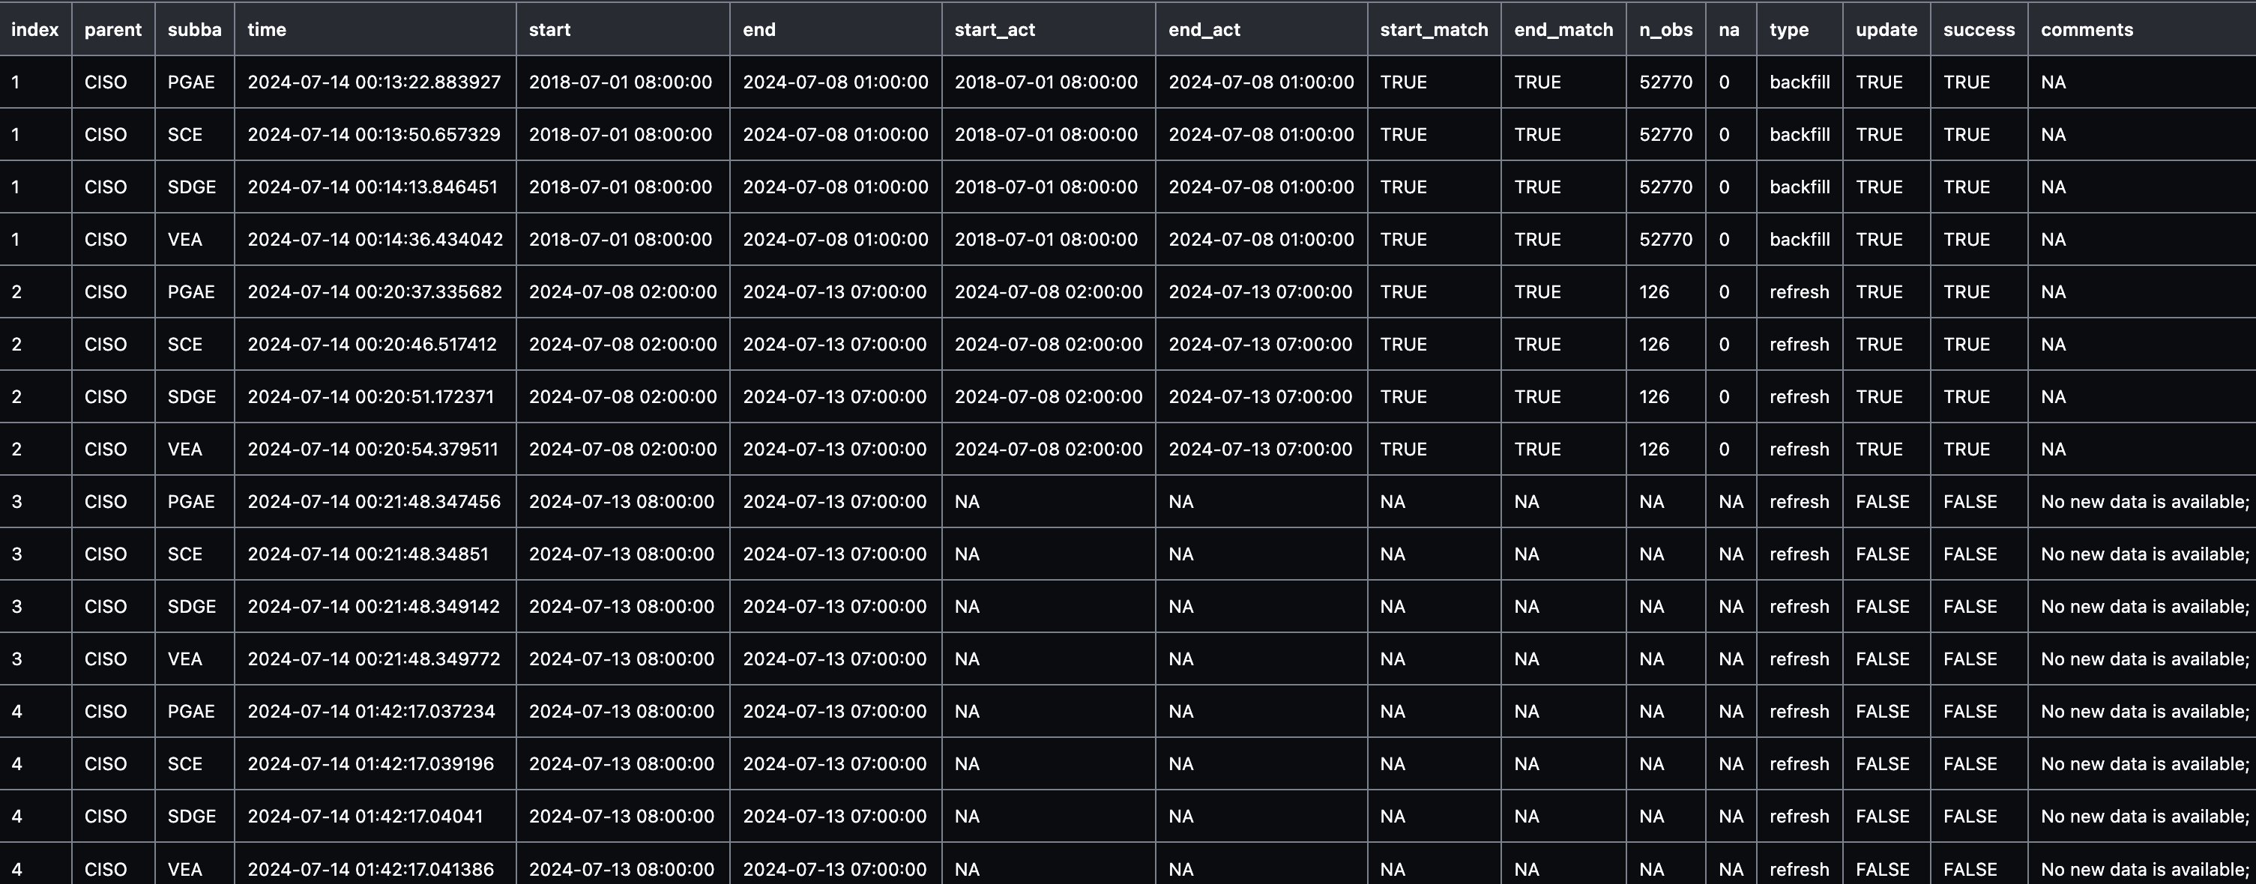Select time cell 2024-07-14 00:20:54.379511
The height and width of the screenshot is (884, 2256).
click(x=373, y=450)
